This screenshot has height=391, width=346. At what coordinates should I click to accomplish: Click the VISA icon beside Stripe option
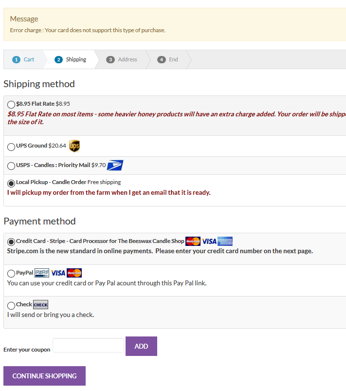(x=209, y=242)
